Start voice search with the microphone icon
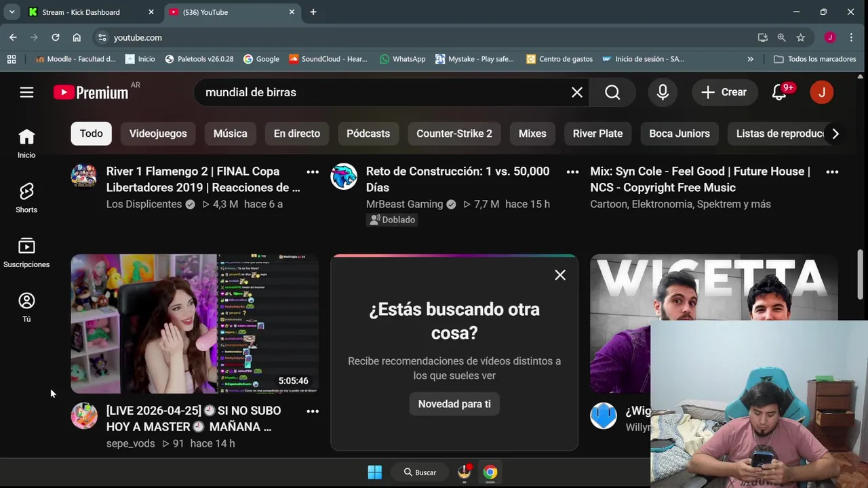868x488 pixels. [663, 92]
